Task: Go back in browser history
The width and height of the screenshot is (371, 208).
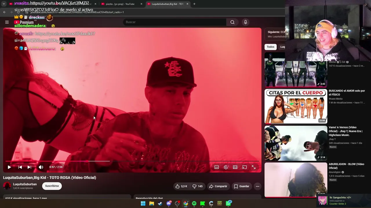Action: click(4, 12)
